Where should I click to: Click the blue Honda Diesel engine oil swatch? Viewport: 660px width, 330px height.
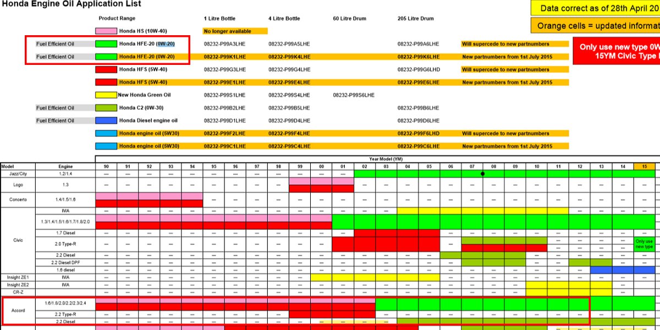pos(106,120)
